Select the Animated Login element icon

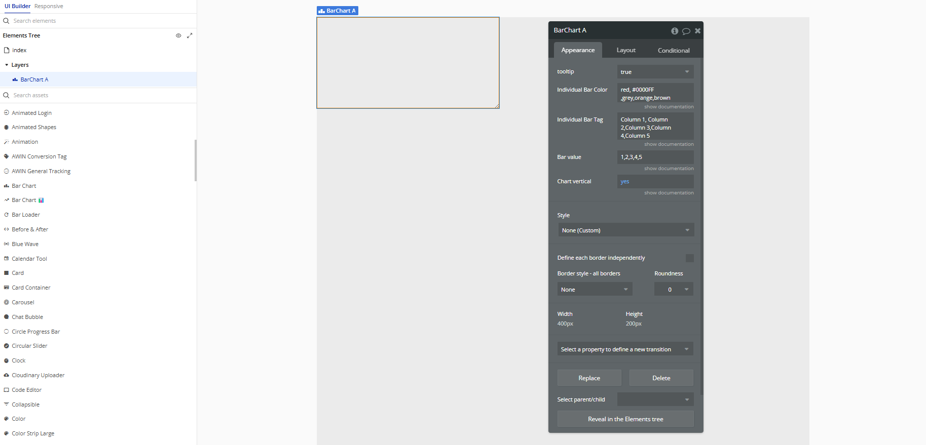click(x=7, y=113)
